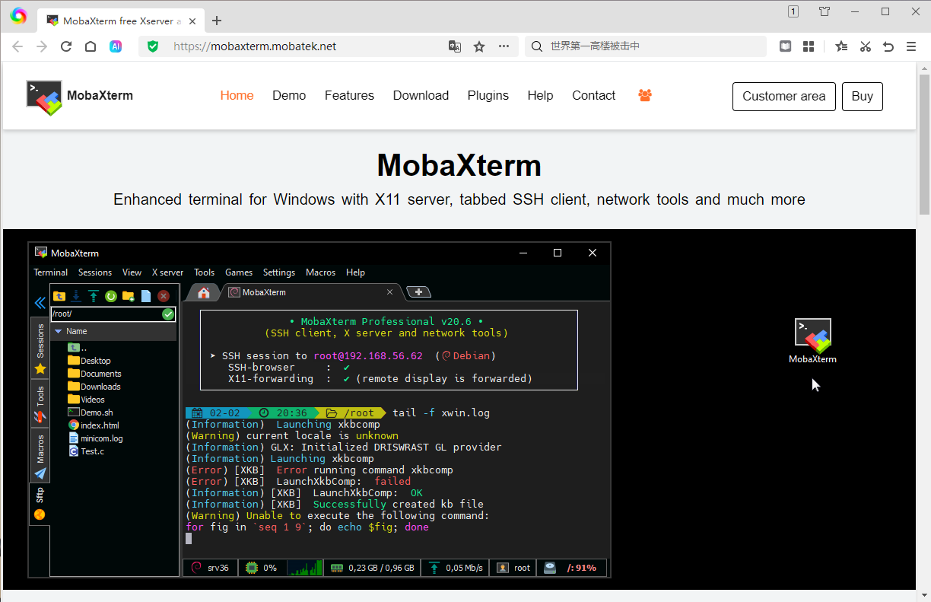The width and height of the screenshot is (931, 602).
Task: Close the MobaXterm terminal tab
Action: 391,292
